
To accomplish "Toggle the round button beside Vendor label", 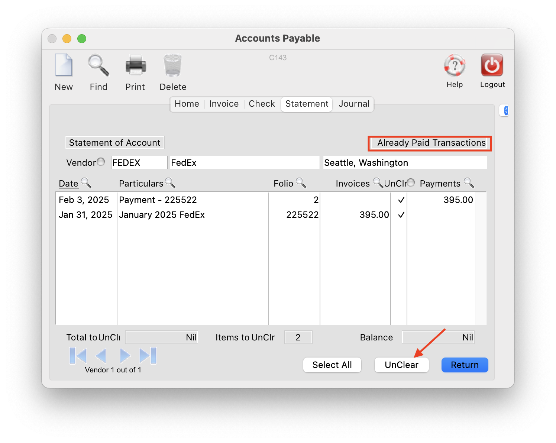I will click(x=101, y=162).
